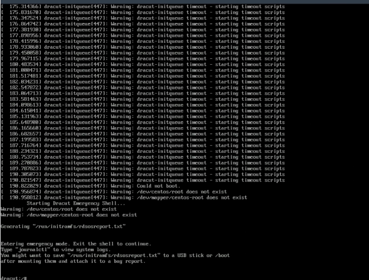Click unprefixed 'Warning: /dev/centos/root does not exist'
Image resolution: width=369 pixels, height=280 pixels.
(59, 209)
